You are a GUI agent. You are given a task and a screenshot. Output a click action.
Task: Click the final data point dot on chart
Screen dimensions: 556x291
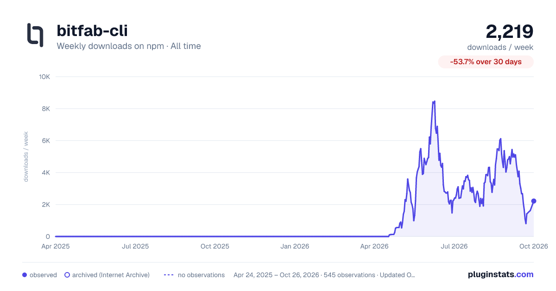coord(534,201)
